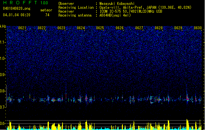The image size is (205, 130).
Task: Click the 0.7 kHz frequency axis label
Action: pyautogui.click(x=3, y=107)
